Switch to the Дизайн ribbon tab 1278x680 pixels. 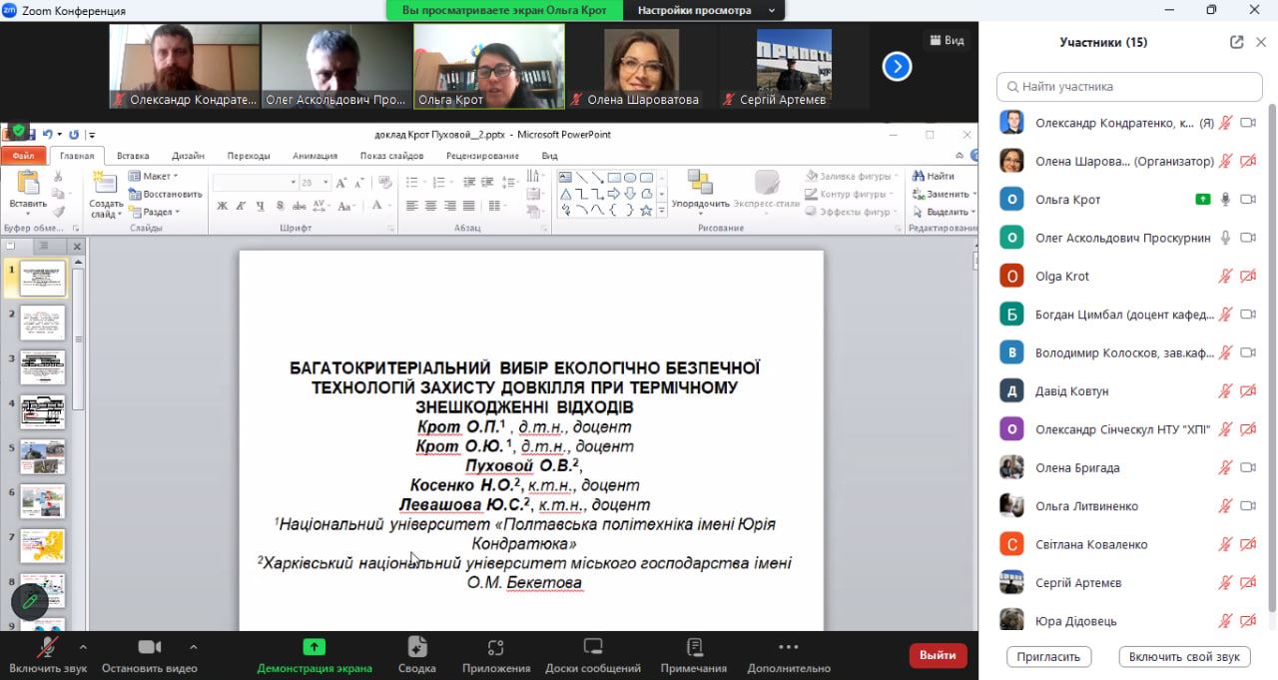pyautogui.click(x=188, y=156)
